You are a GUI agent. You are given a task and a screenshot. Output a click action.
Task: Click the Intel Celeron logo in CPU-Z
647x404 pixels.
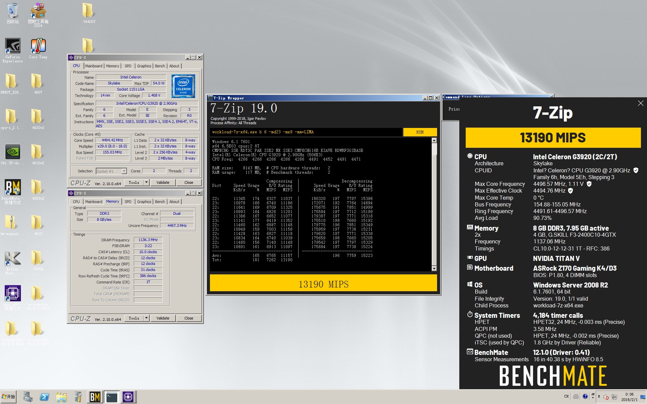pos(183,86)
